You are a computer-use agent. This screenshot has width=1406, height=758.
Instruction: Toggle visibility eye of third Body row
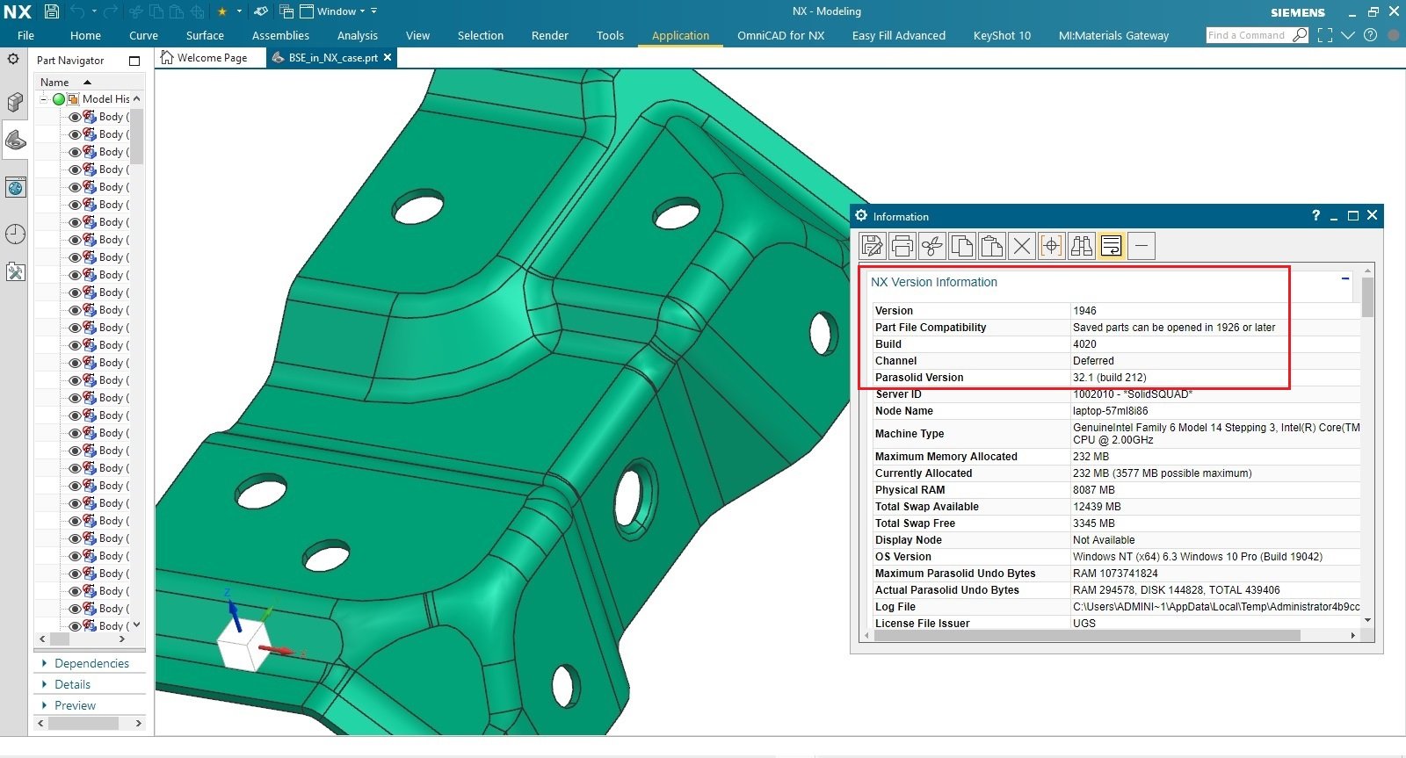[x=74, y=152]
